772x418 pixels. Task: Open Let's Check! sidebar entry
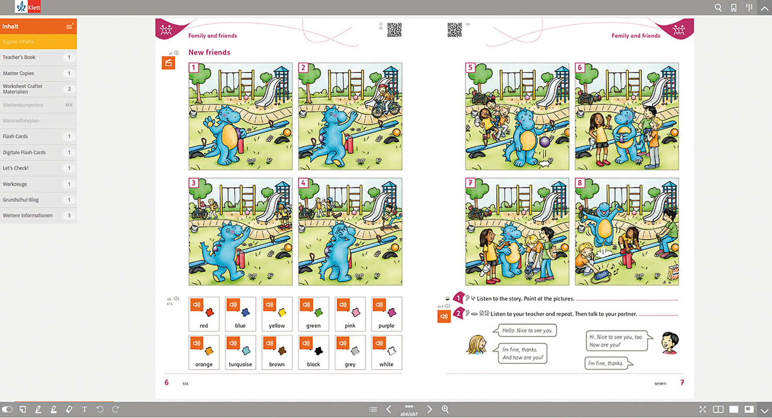pos(38,168)
